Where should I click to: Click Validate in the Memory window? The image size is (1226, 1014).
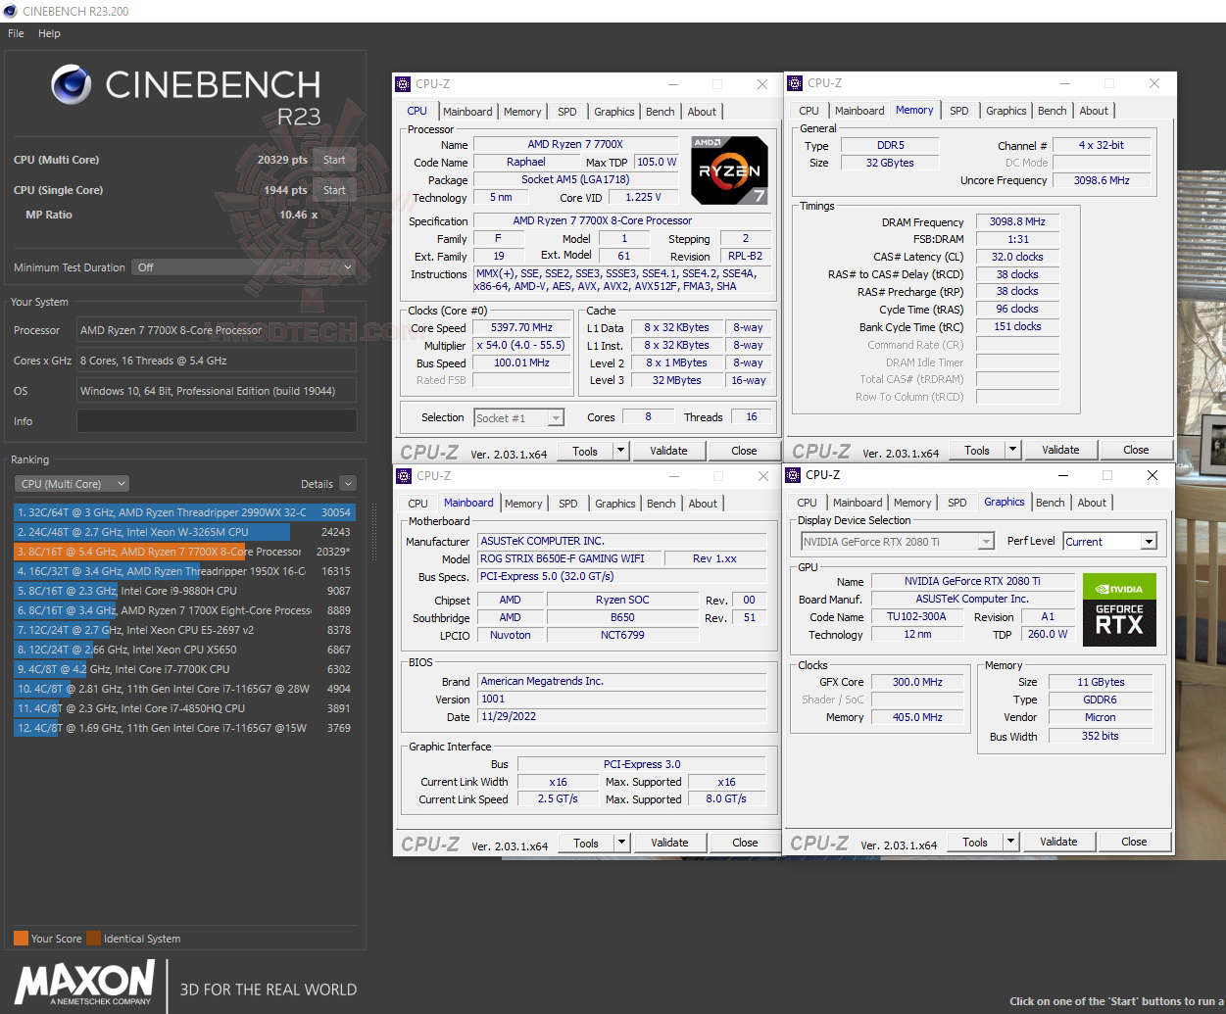point(1060,450)
